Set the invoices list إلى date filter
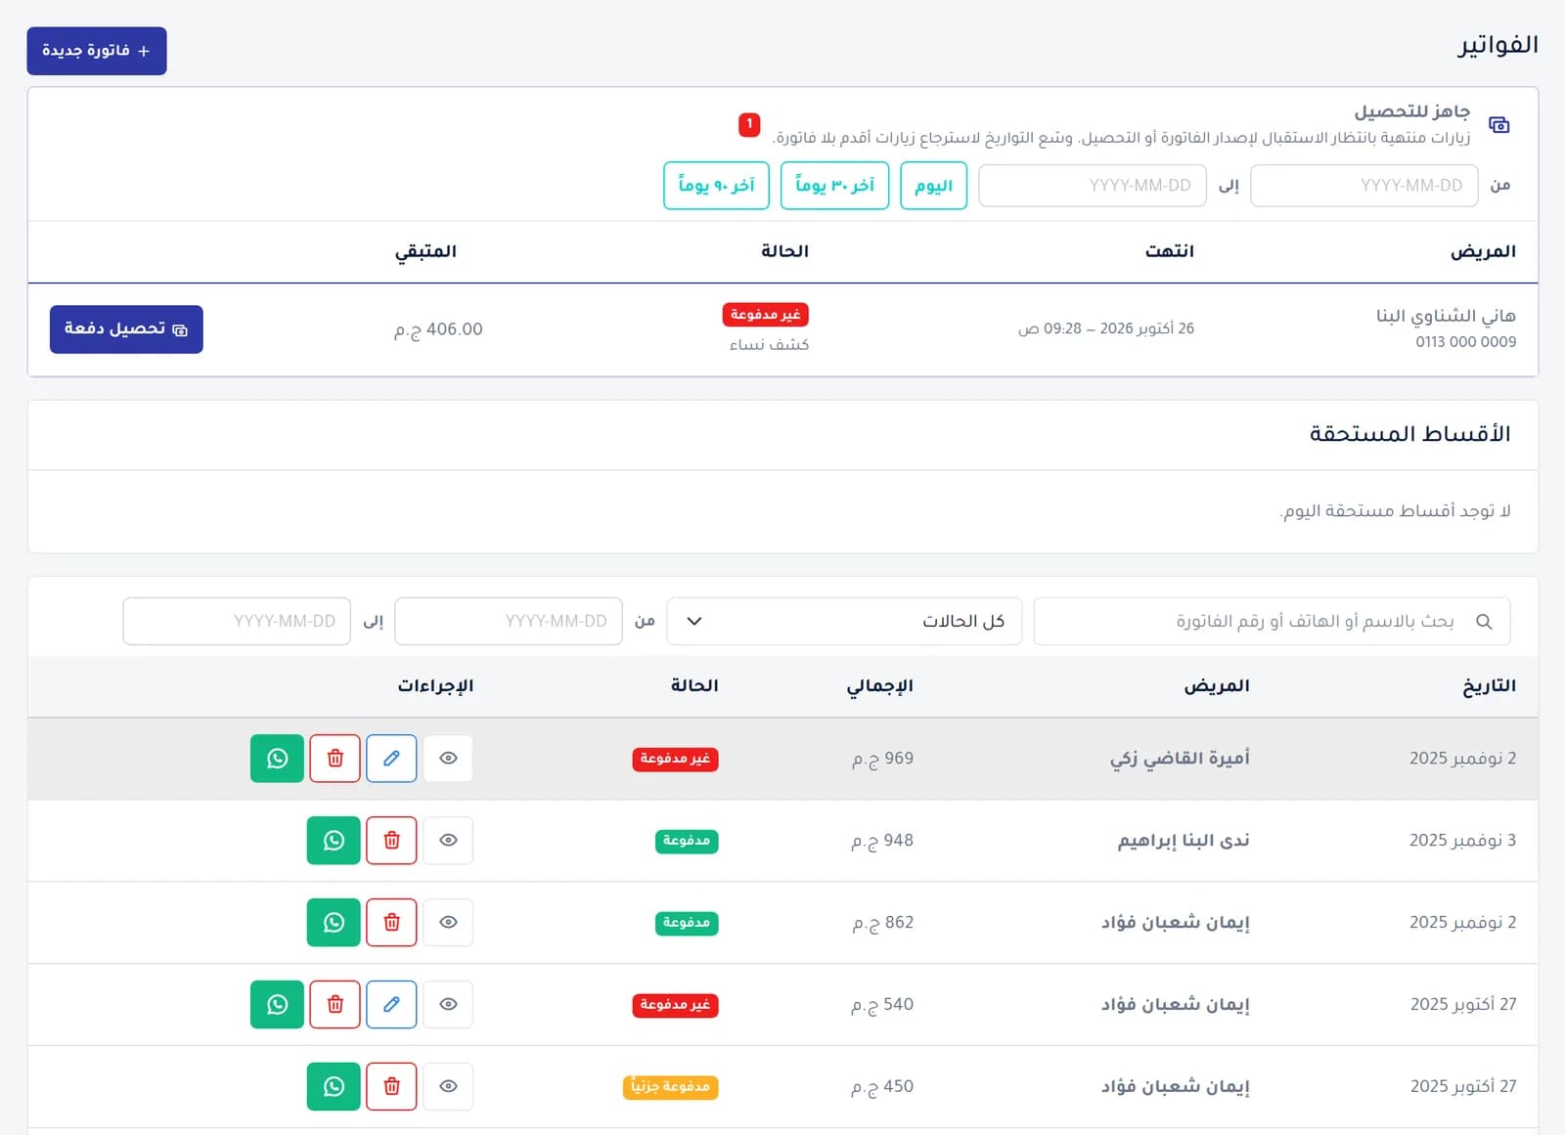This screenshot has height=1135, width=1565. click(x=237, y=622)
